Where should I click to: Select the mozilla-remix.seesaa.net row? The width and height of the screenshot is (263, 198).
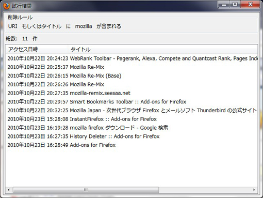click(131, 93)
